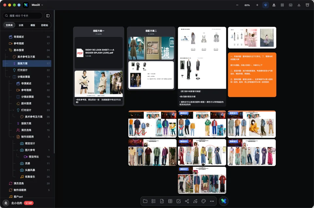Switch to the 分类 tab
The image size is (314, 208).
[21, 25]
